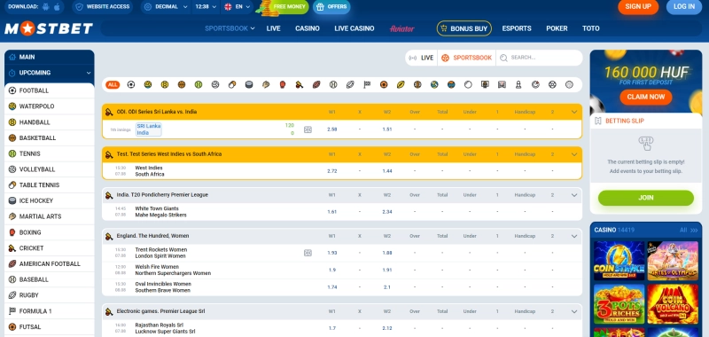The image size is (709, 337).
Task: Toggle the LIVE mode switch
Action: click(422, 58)
